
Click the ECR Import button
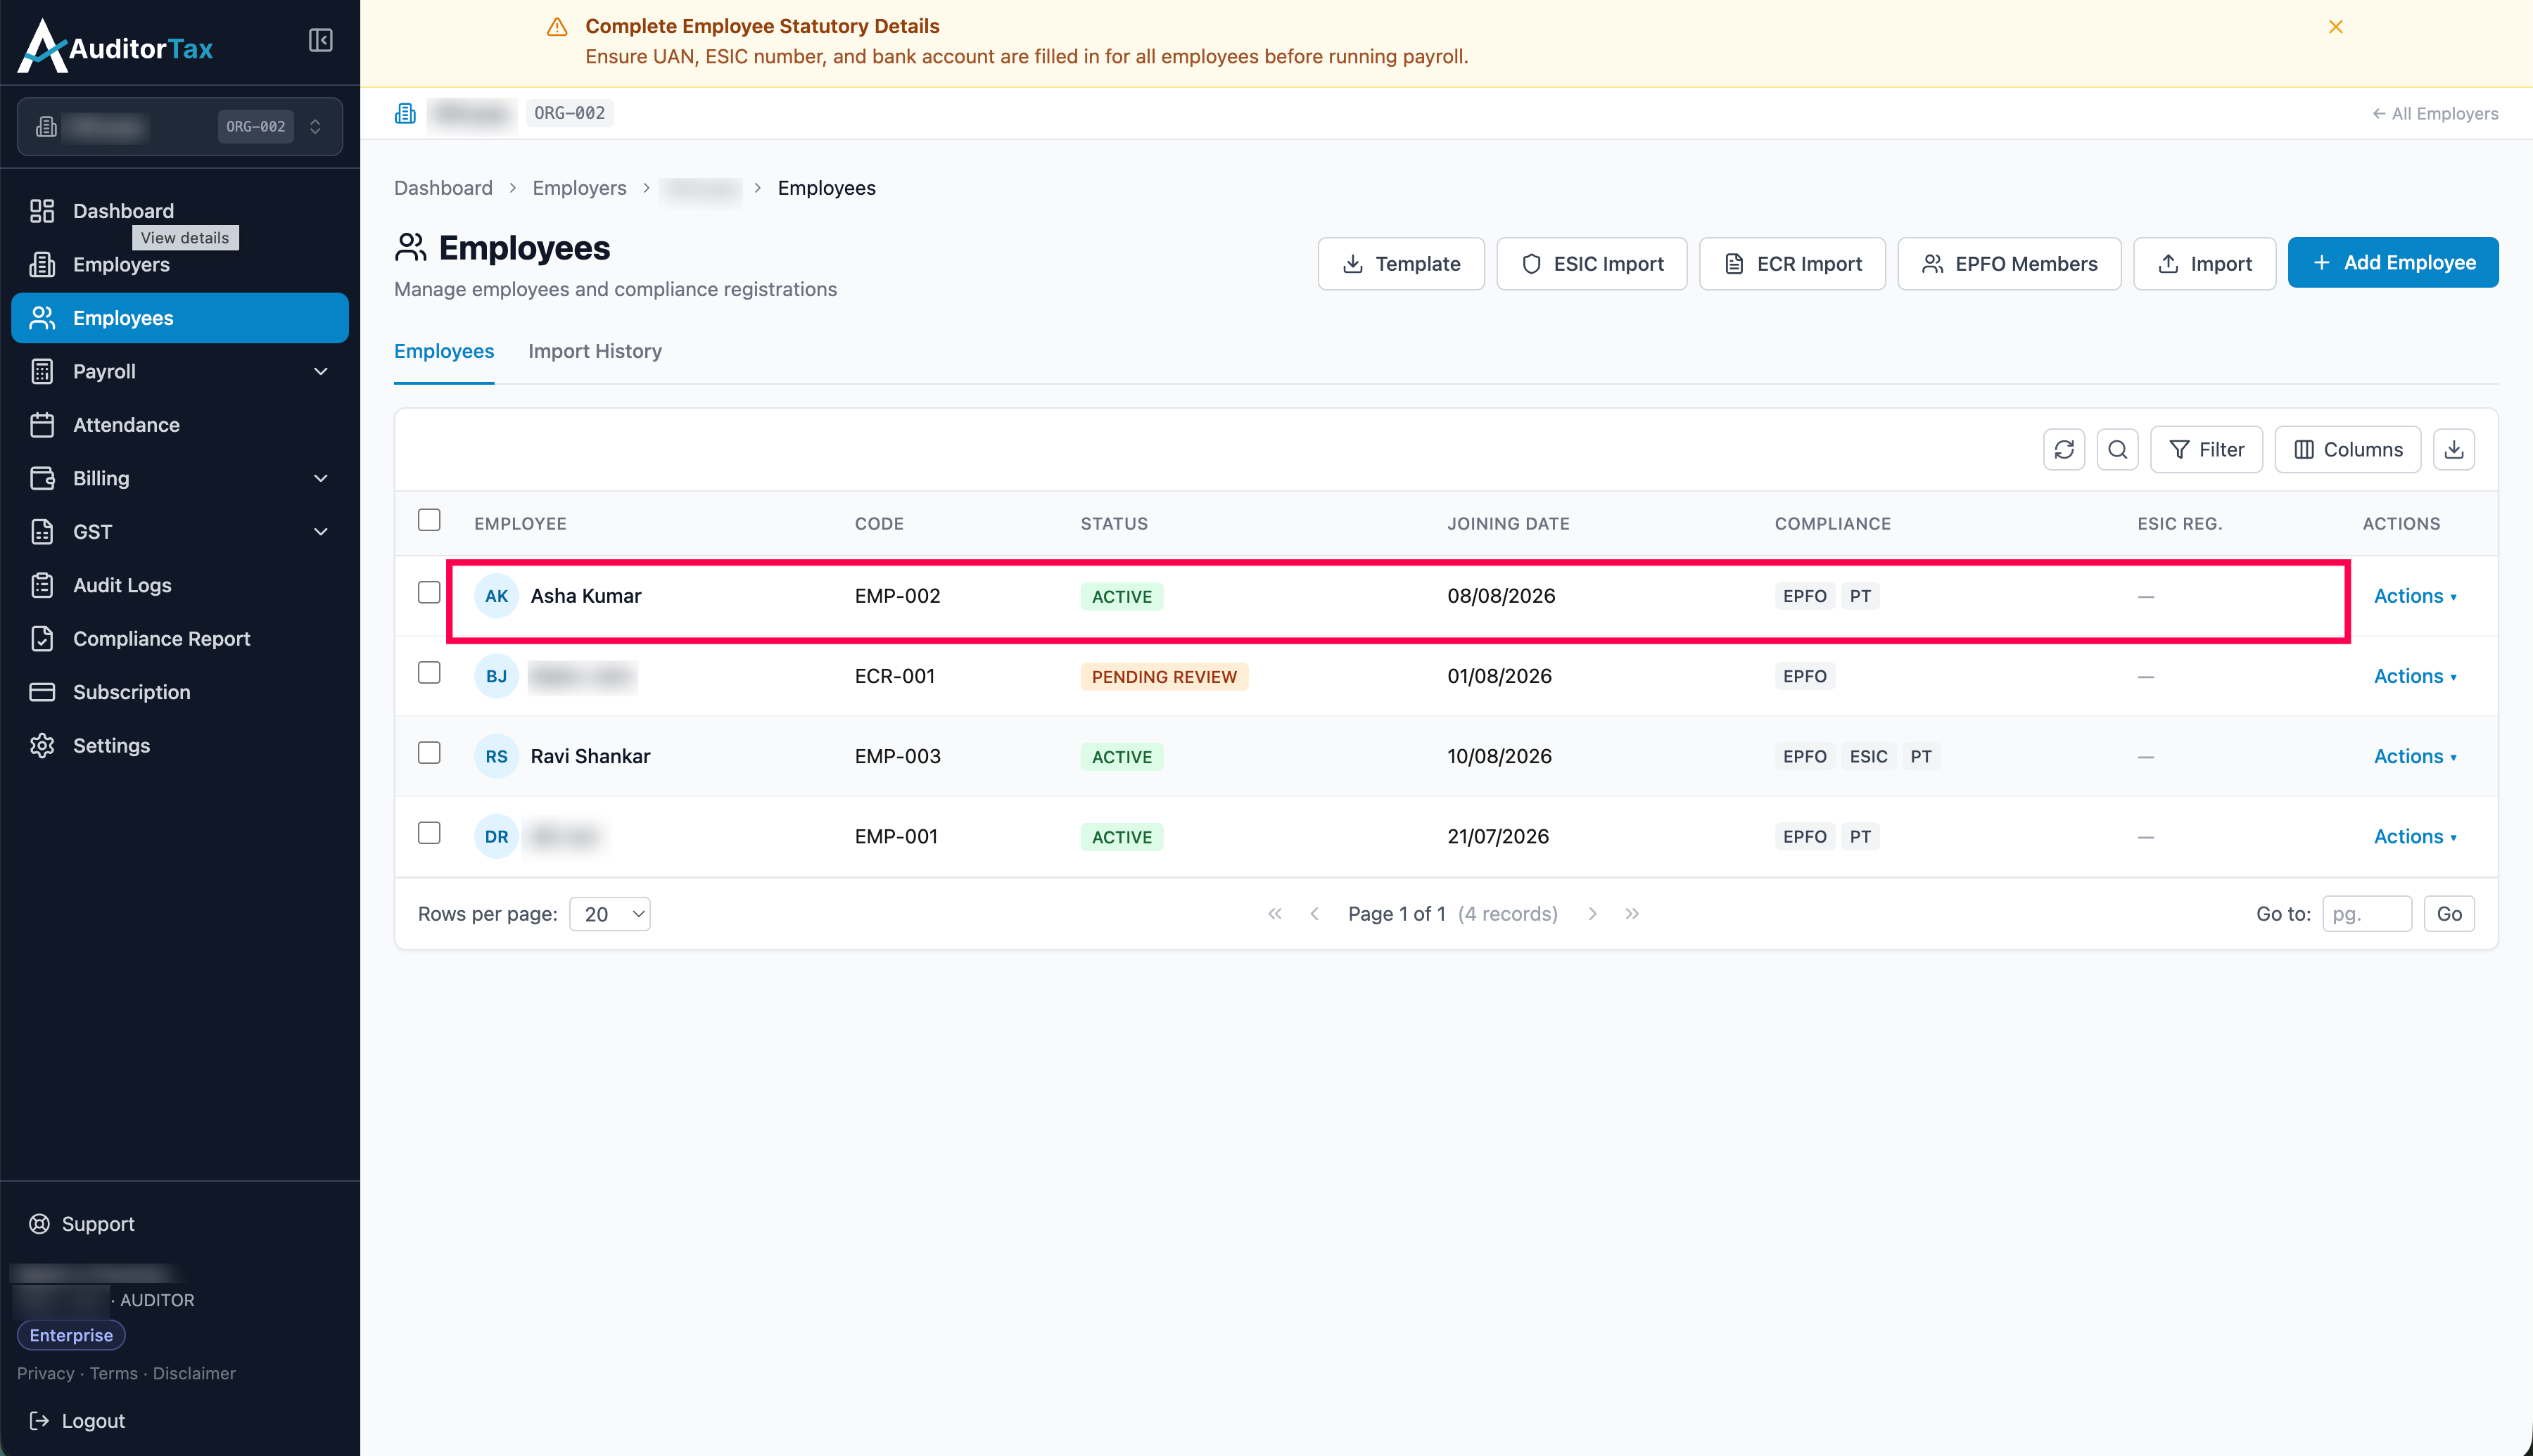(1792, 263)
